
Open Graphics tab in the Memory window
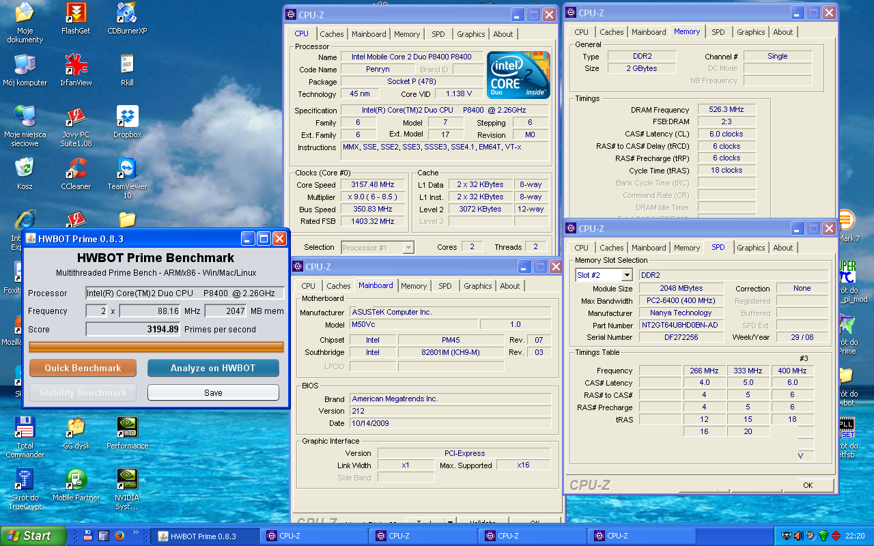tap(751, 32)
